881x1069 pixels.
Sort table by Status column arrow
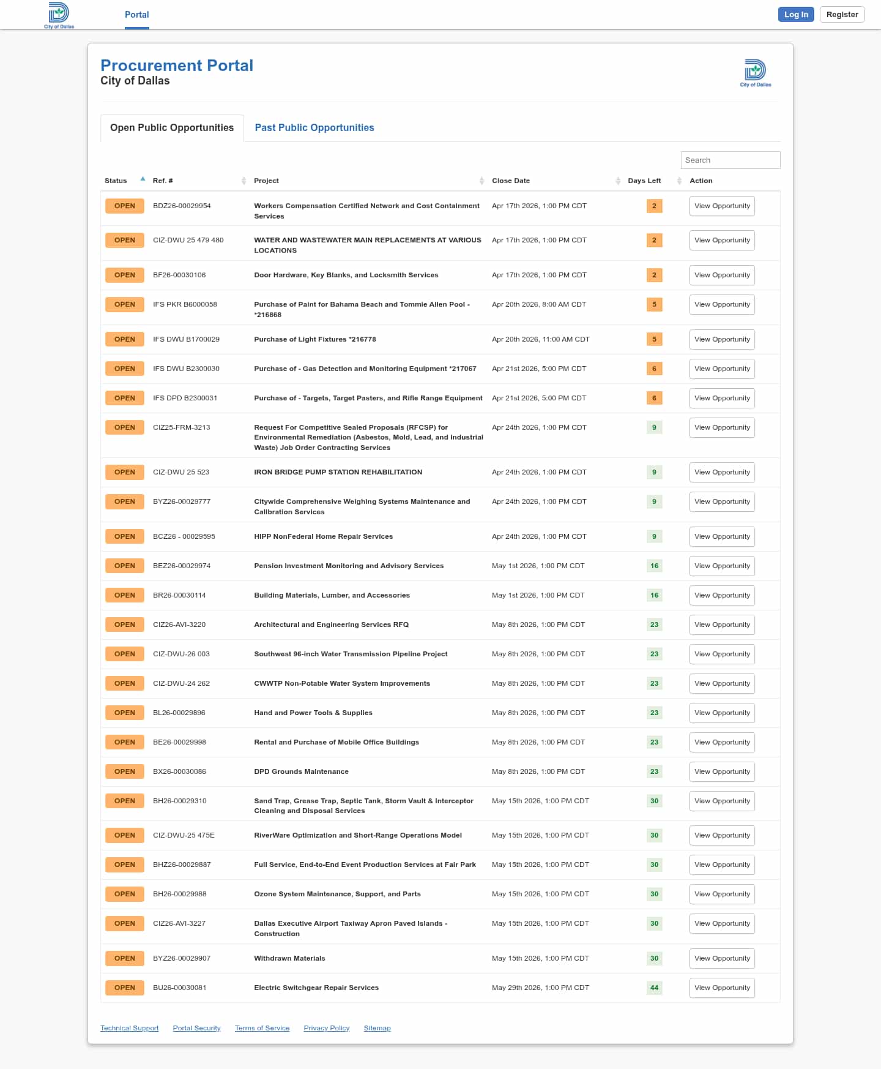point(143,179)
